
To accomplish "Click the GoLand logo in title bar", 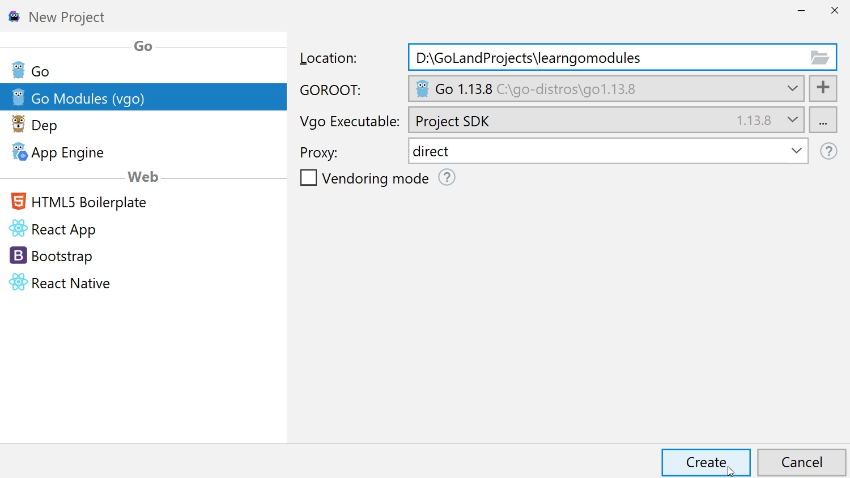I will (x=14, y=16).
